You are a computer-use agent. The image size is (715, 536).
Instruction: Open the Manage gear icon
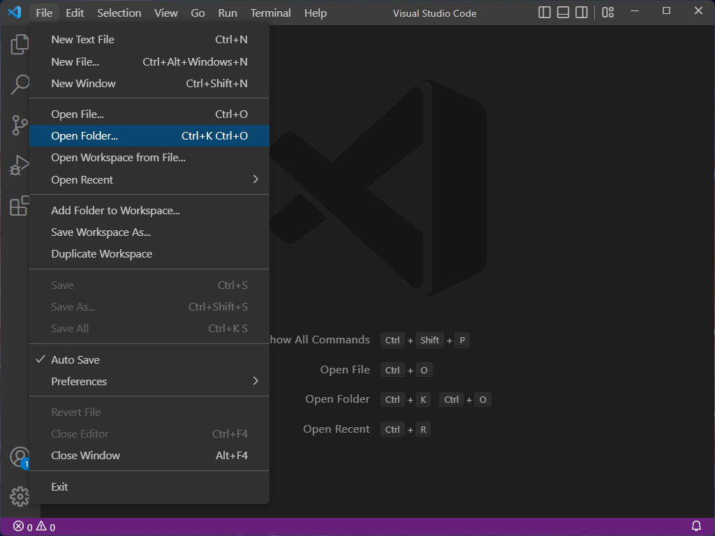click(x=20, y=496)
